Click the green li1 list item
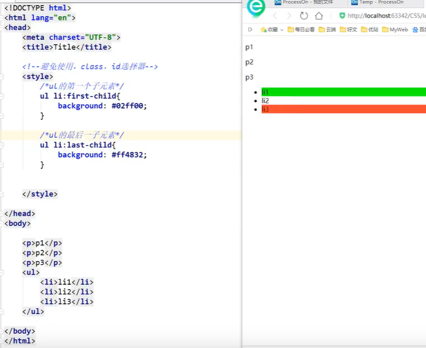The width and height of the screenshot is (426, 348). tap(344, 92)
